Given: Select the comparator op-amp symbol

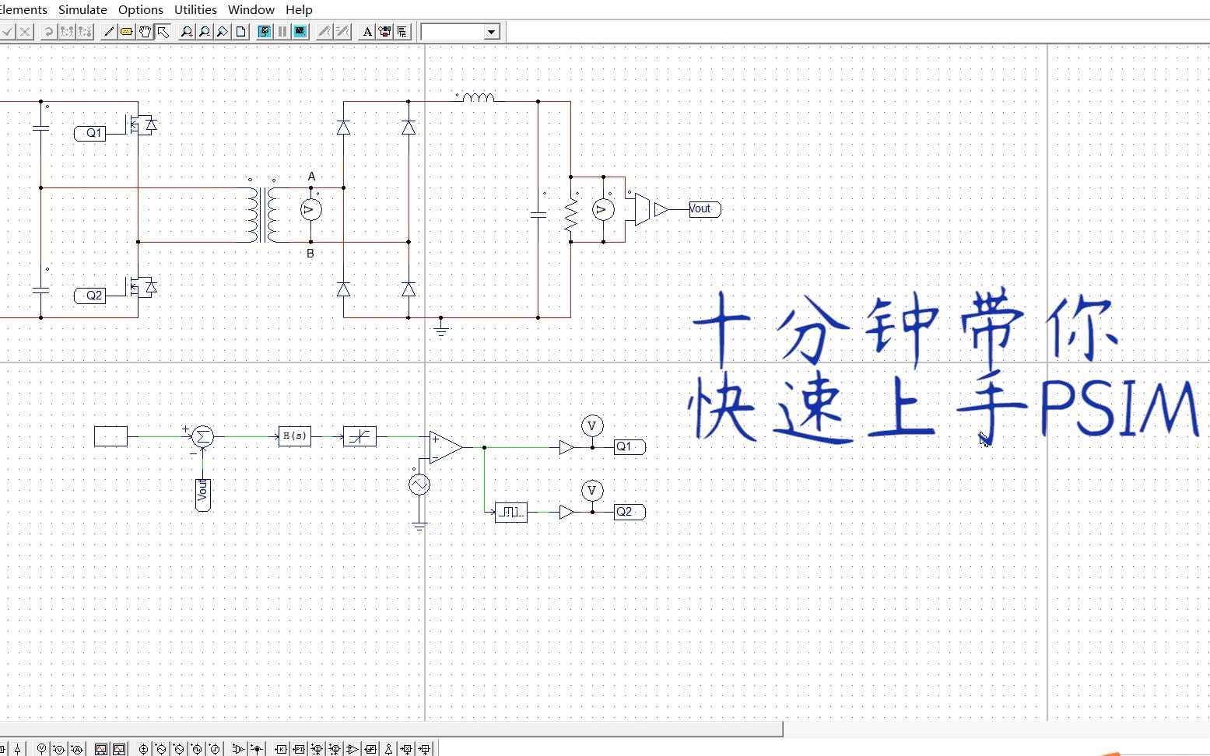Looking at the screenshot, I should [446, 447].
